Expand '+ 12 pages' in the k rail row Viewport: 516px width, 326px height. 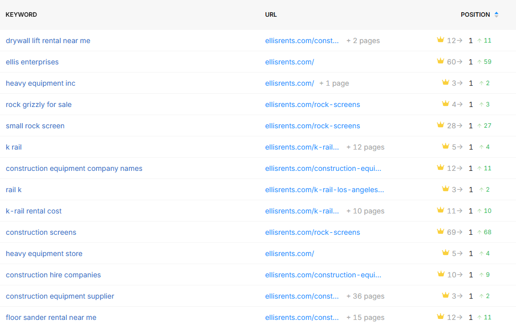[365, 147]
